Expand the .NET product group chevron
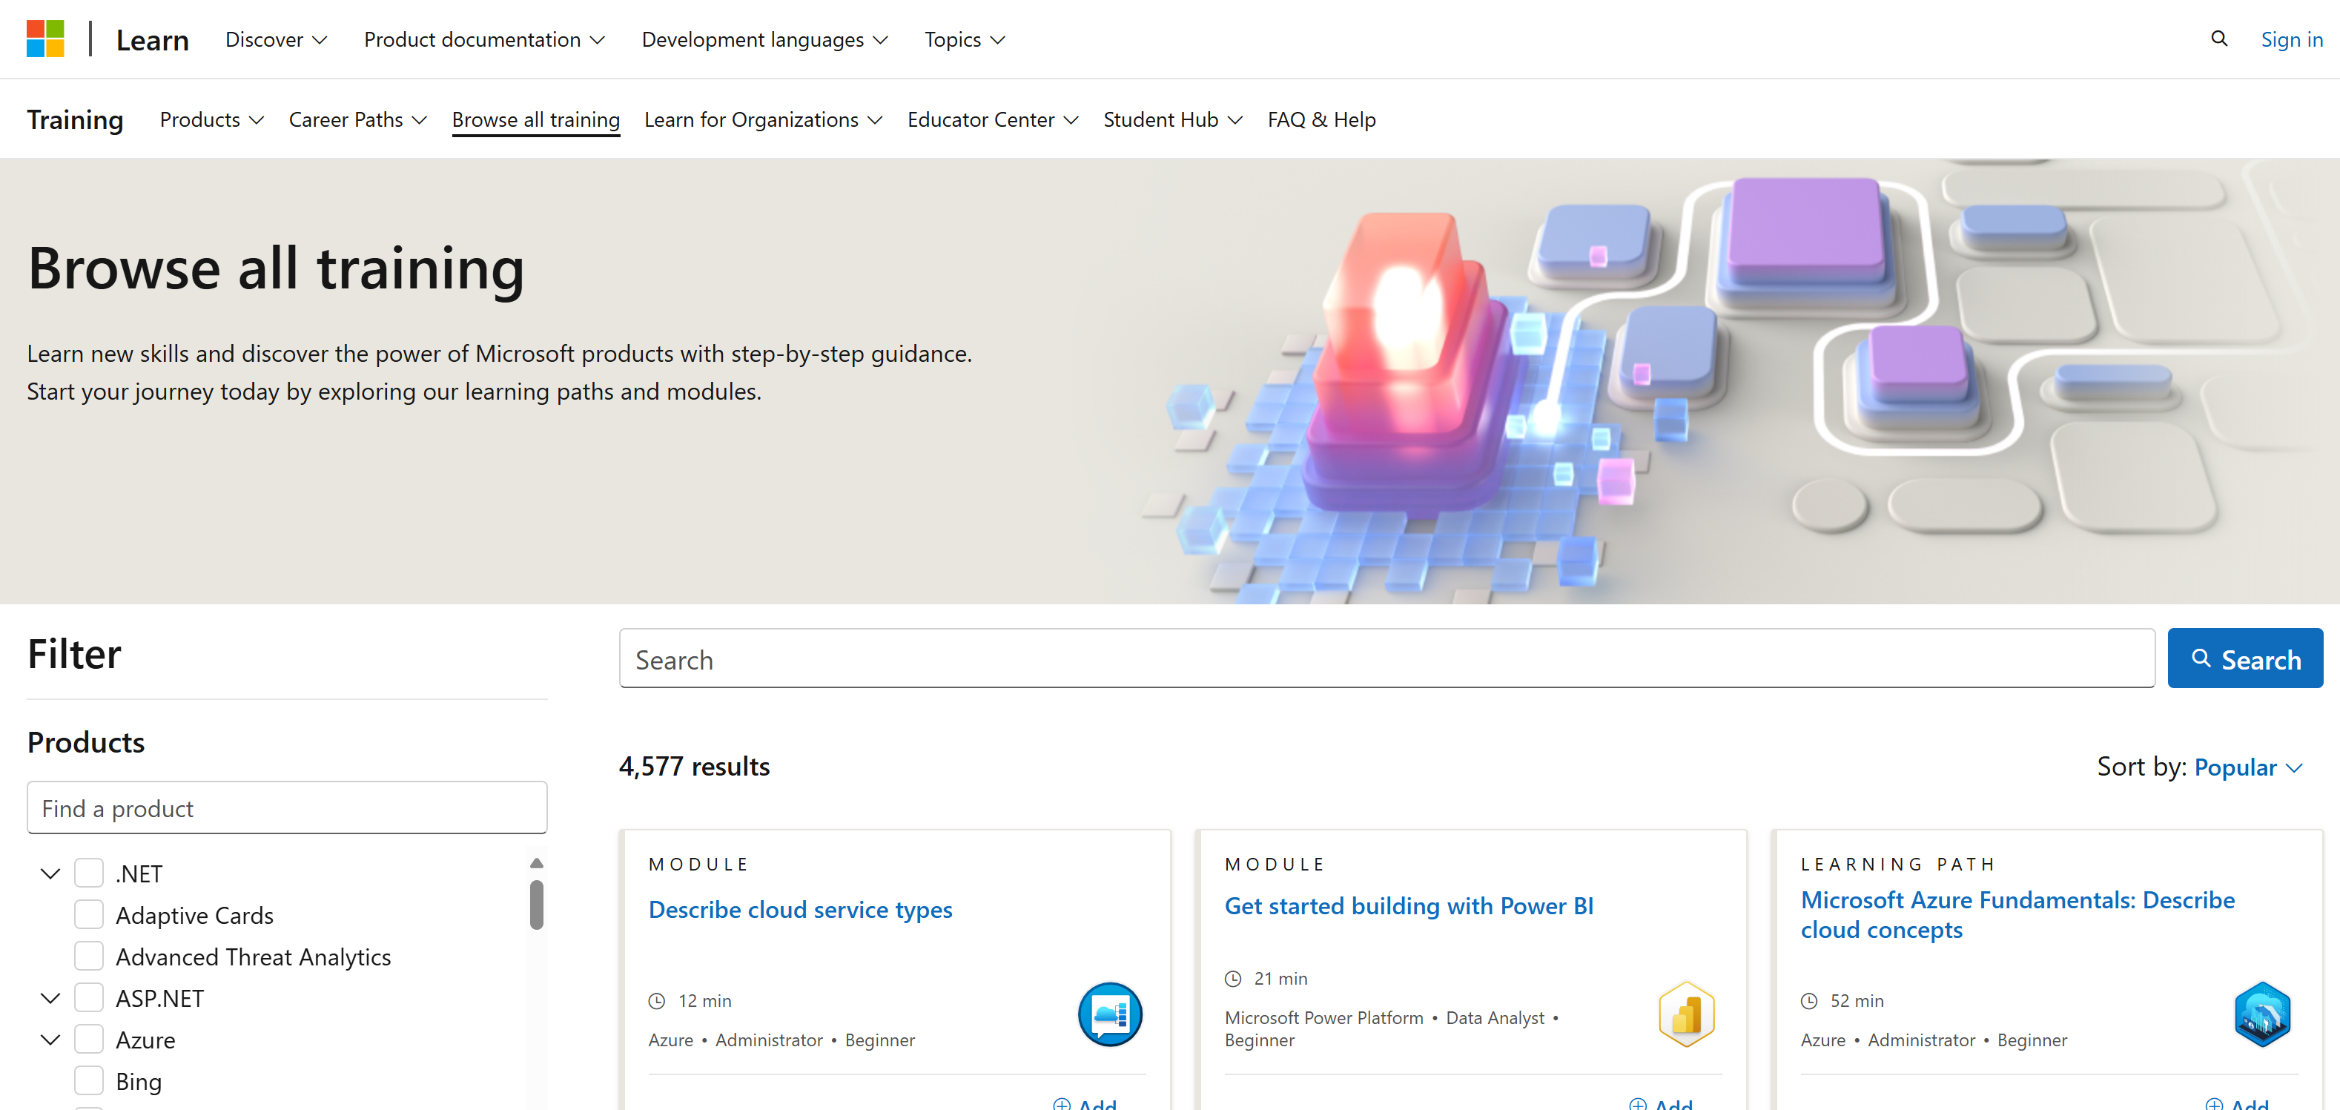Image resolution: width=2340 pixels, height=1110 pixels. coord(51,873)
